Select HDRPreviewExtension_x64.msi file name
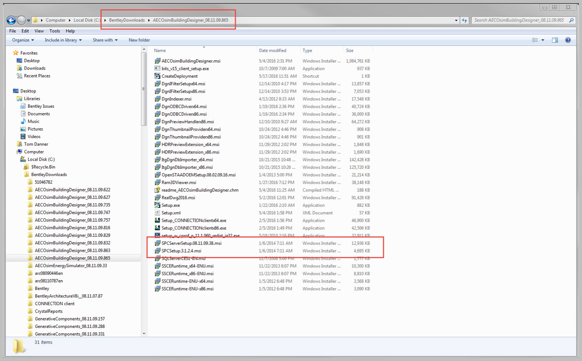Image resolution: width=582 pixels, height=361 pixels. 190,144
